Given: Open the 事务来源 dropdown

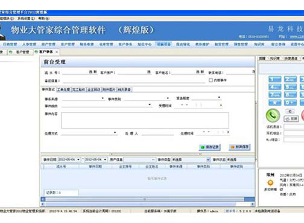Looking at the screenshot, I should coord(103,98).
